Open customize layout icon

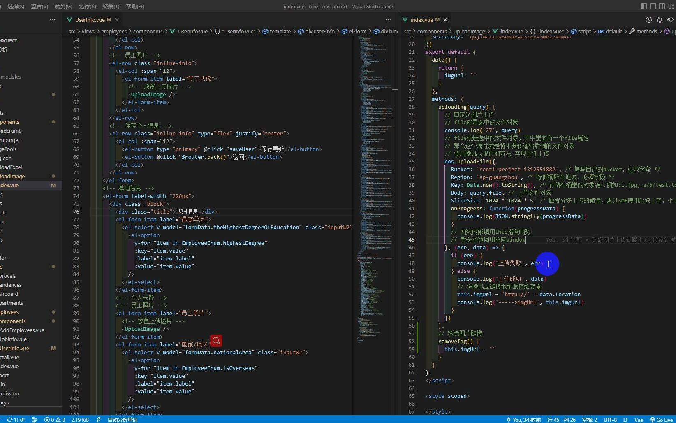(671, 6)
